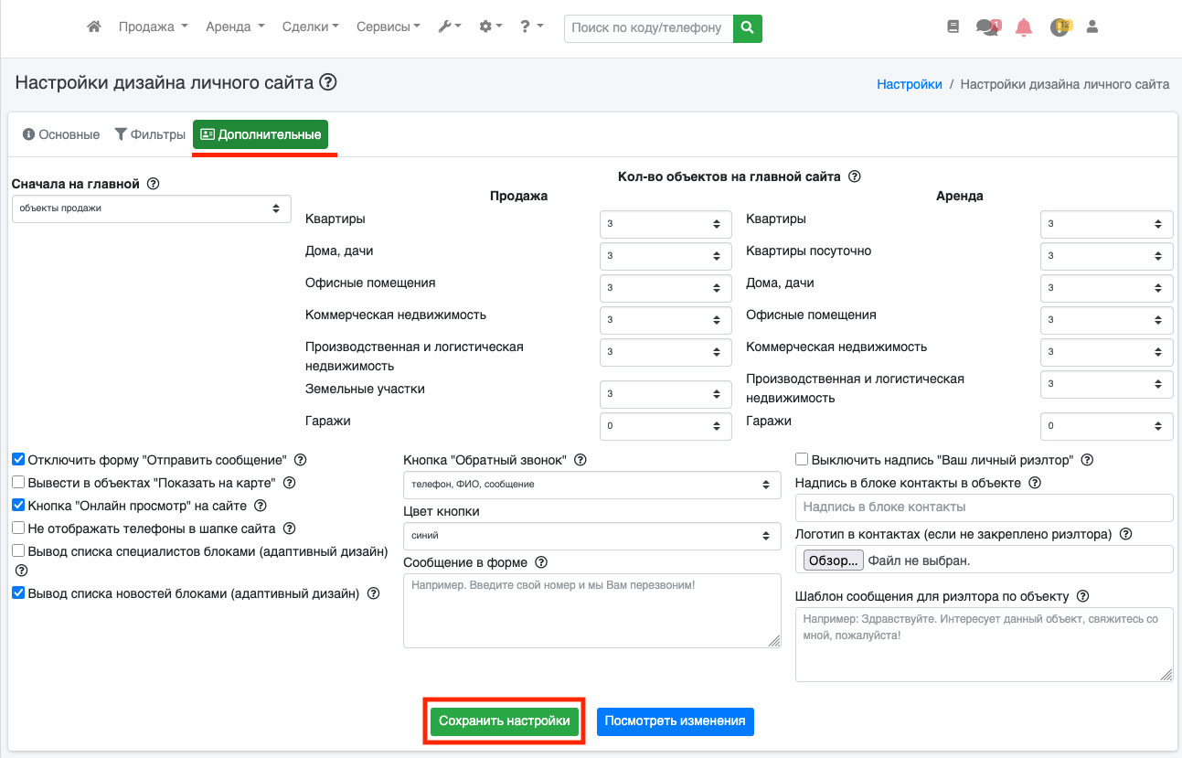Click help icon beside page title
Screen dimensions: 1182x758
click(327, 83)
